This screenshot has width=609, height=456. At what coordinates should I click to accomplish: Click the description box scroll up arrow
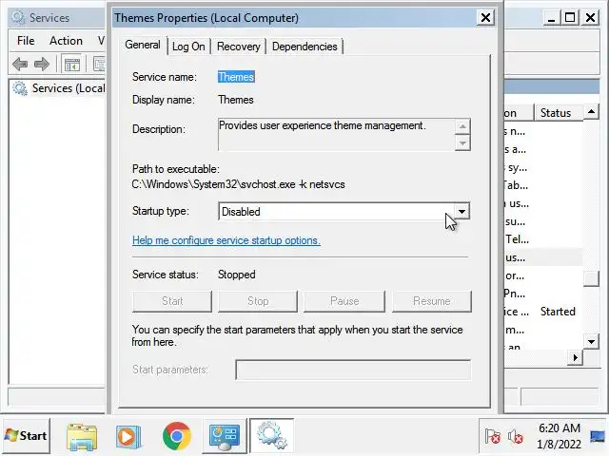click(462, 126)
